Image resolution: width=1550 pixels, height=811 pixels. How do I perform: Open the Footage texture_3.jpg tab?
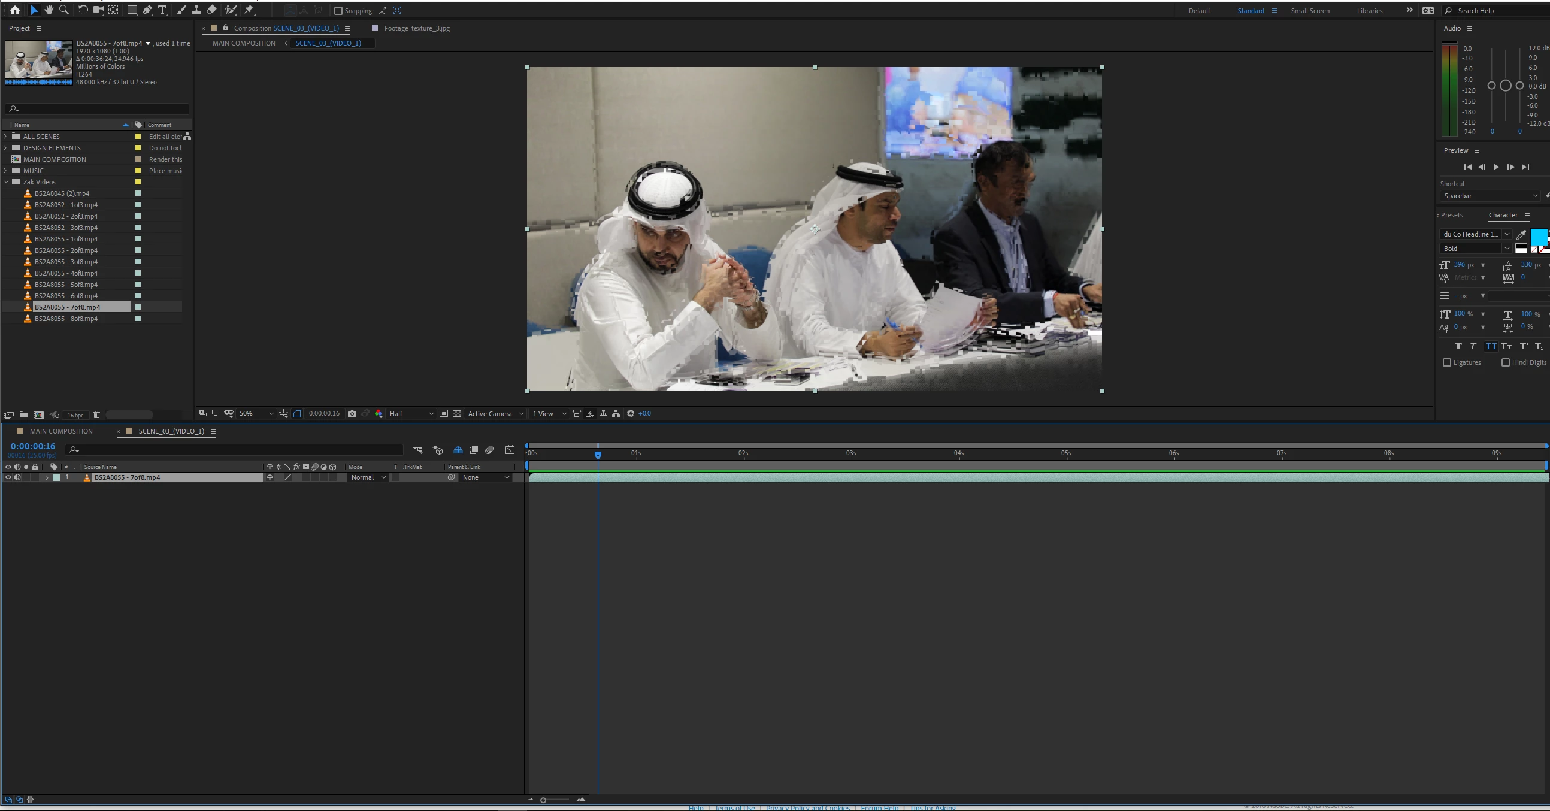coord(416,28)
